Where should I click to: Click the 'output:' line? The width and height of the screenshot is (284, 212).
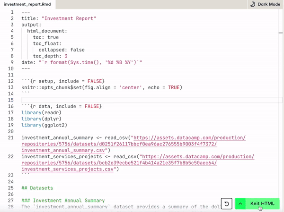pyautogui.click(x=31, y=25)
